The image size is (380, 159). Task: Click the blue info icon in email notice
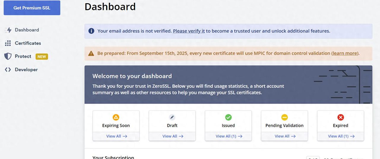coord(91,31)
